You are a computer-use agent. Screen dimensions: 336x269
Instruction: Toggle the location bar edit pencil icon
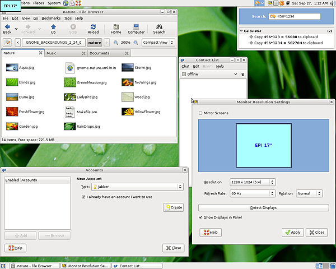(x=7, y=43)
